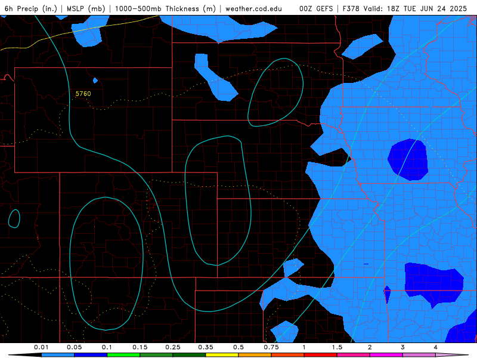Click the '4' colorbar tick label
Viewport: 477px width, 358px height.
click(436, 347)
